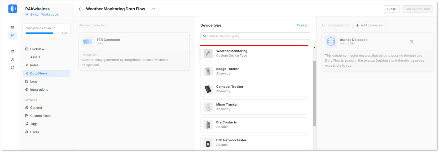Click the transfer arrows icon in left rail
The height and width of the screenshot is (152, 439).
(12, 51)
